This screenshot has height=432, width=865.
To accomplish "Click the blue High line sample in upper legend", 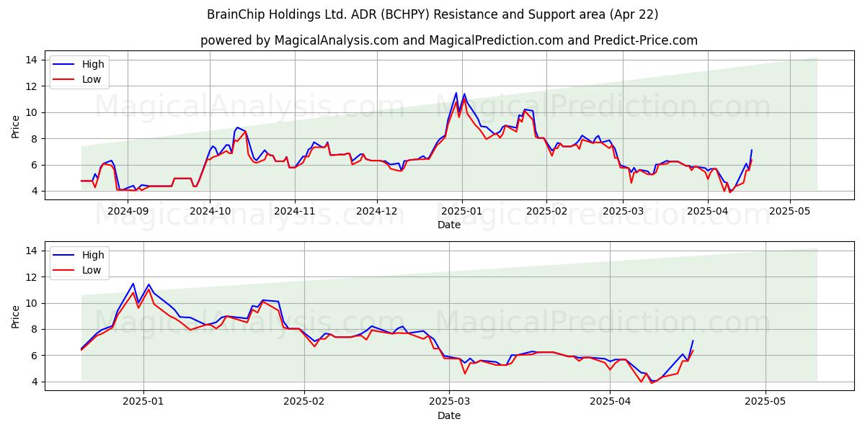I will pyautogui.click(x=63, y=65).
